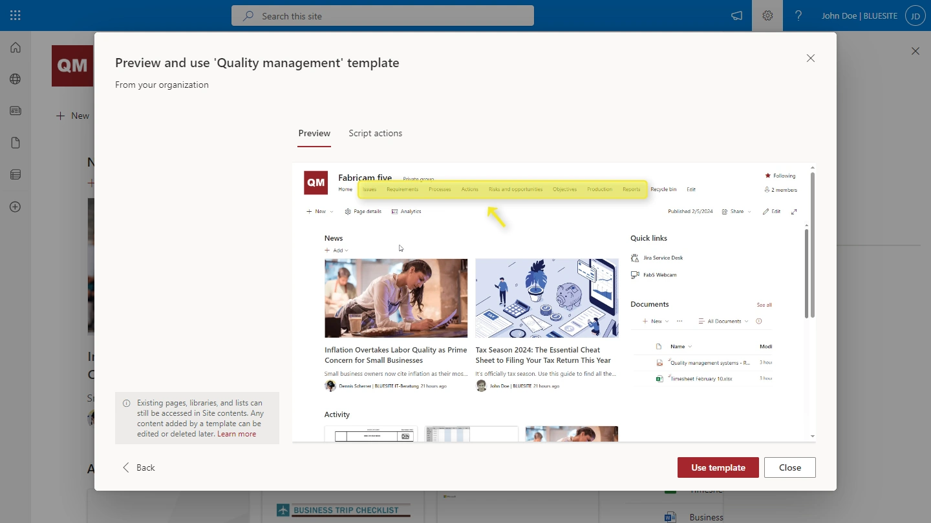Screen dimensions: 931x523
Task: Expand the Share dropdown in preview
Action: [736, 211]
